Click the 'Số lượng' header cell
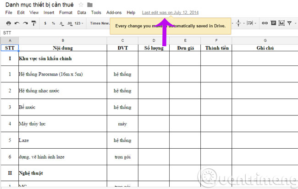 pos(154,48)
